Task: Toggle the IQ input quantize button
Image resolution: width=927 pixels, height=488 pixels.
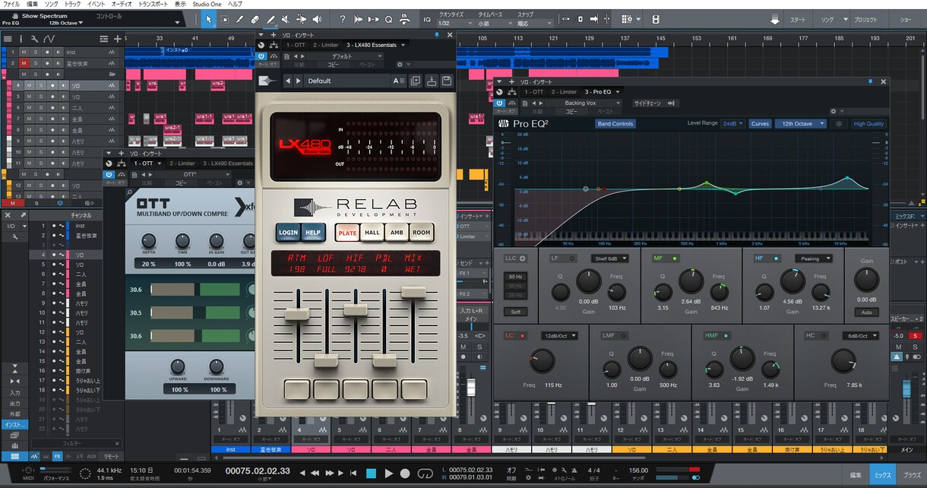Action: pos(426,19)
